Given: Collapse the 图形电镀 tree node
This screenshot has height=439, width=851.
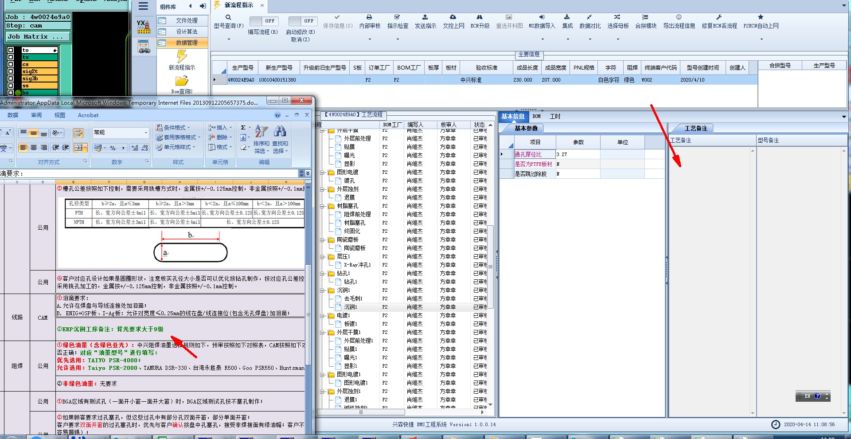Looking at the screenshot, I should tap(323, 172).
